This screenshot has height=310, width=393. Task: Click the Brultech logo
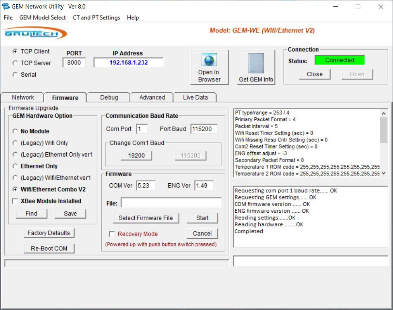[35, 33]
